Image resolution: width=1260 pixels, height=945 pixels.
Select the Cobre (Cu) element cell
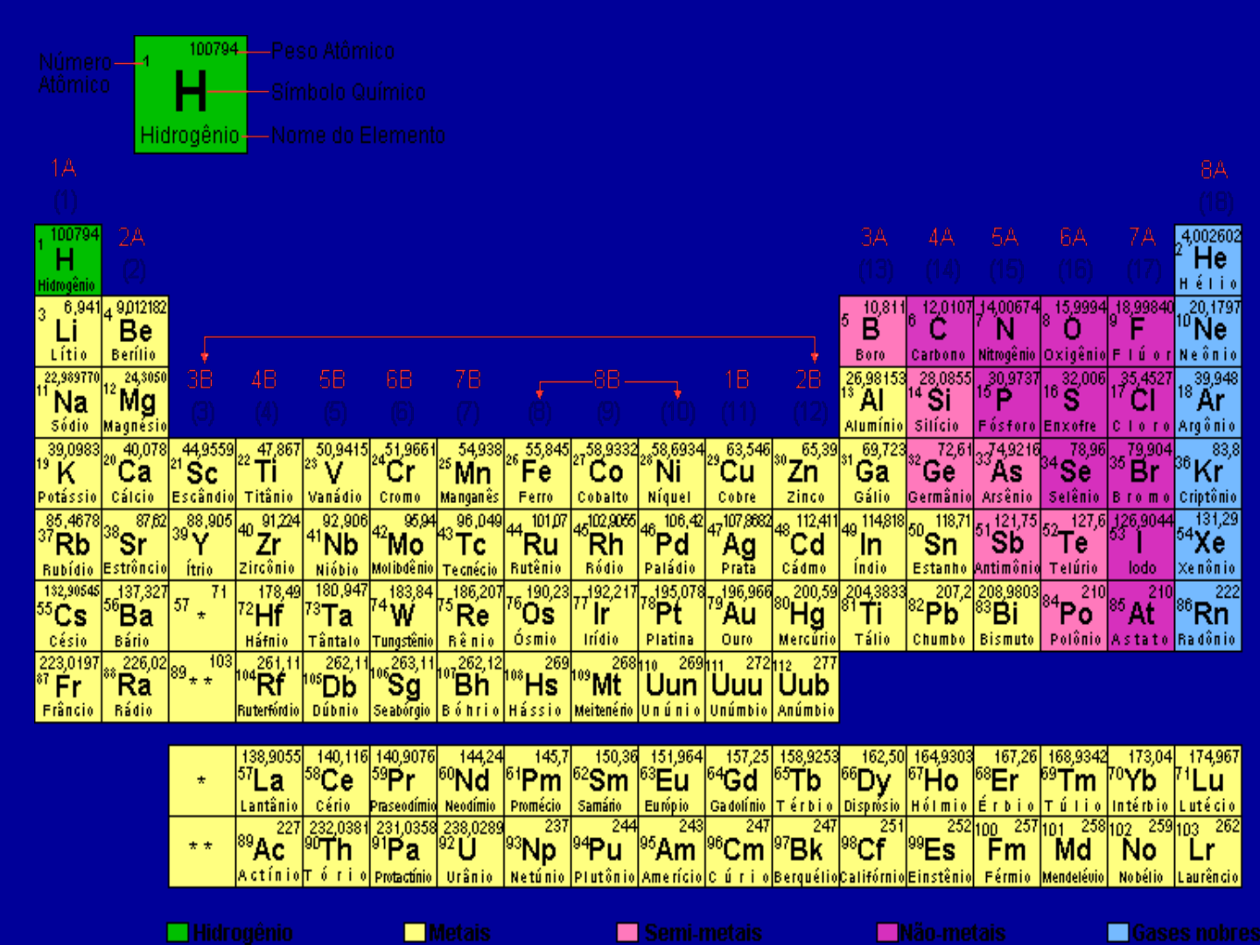[738, 473]
